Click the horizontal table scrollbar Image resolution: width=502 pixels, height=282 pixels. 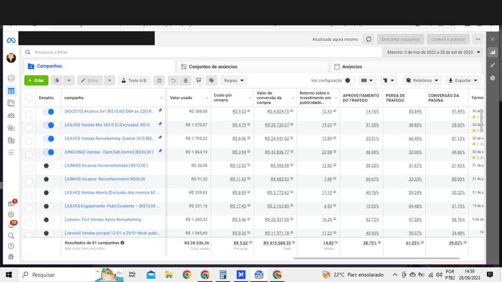coord(376,258)
